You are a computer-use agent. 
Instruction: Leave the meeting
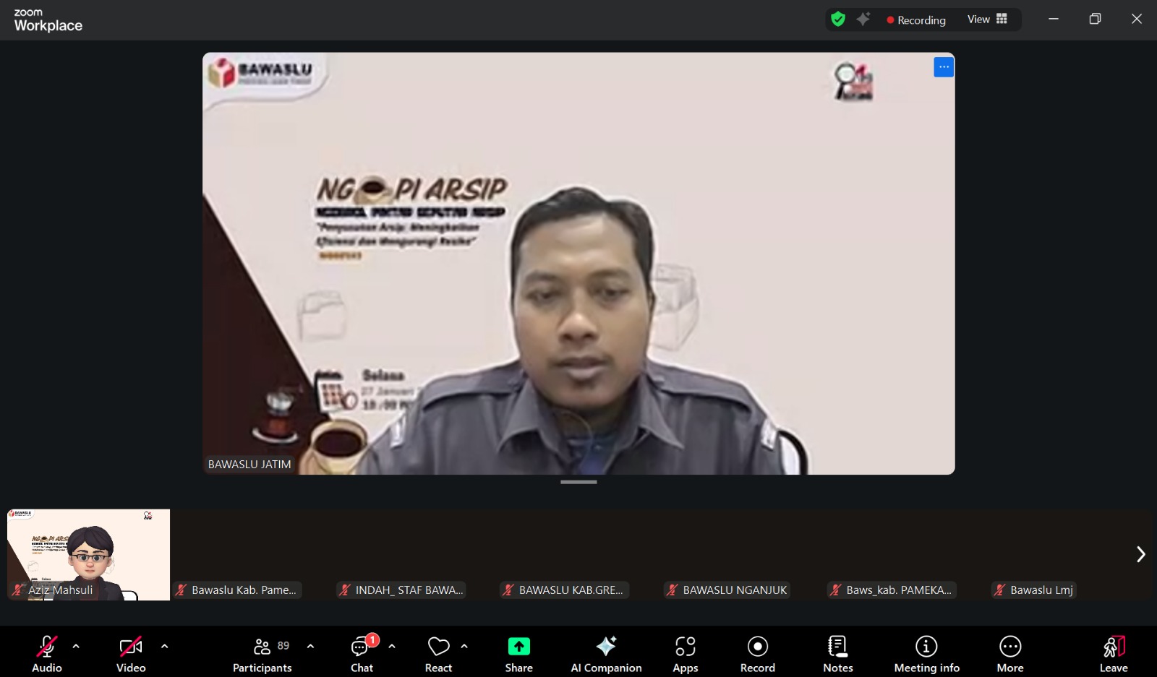pos(1113,653)
